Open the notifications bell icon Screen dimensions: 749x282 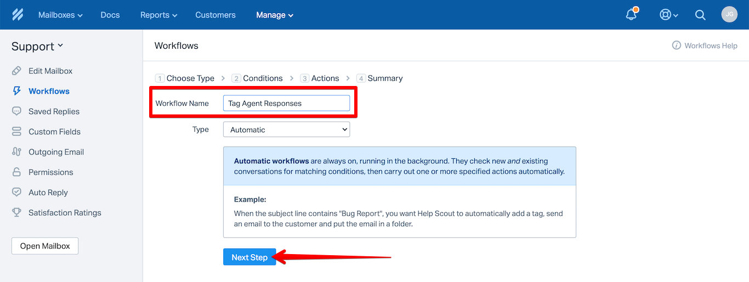(632, 14)
